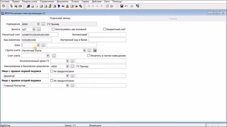The width and height of the screenshot is (227, 127).
Task: Open the Разделы учета menu
Action: [x=30, y=1]
